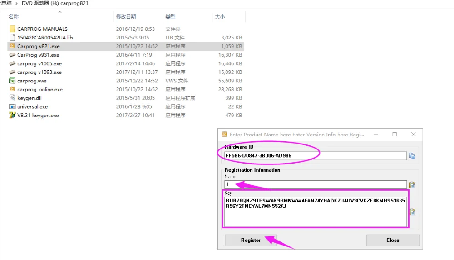Screen dimensions: 454x260
Task: Select the file name carprog_online.exe
Action: pos(40,90)
